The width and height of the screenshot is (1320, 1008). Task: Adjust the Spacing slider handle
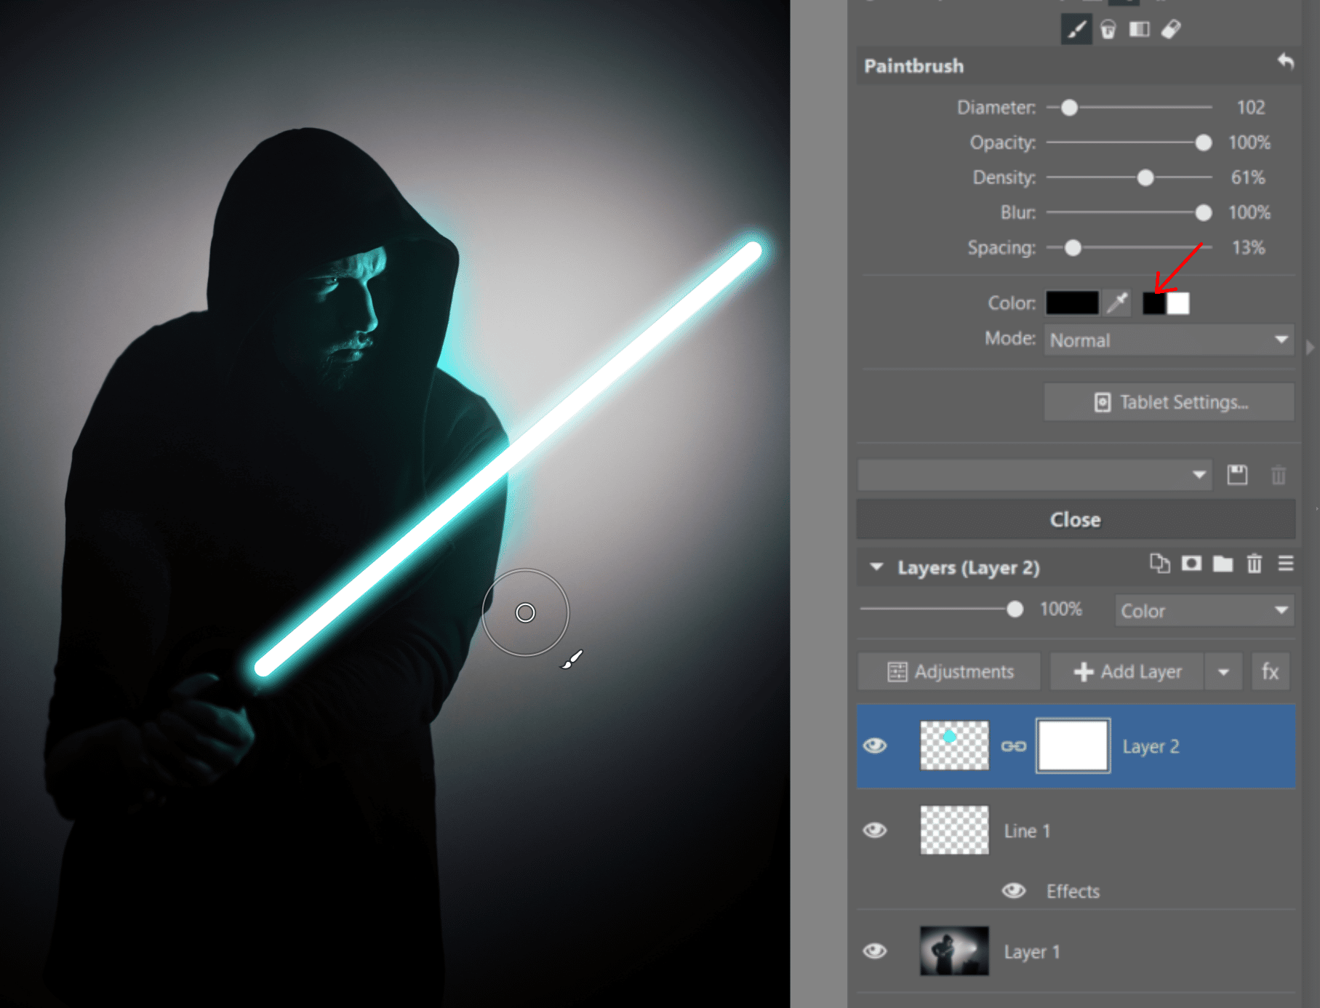1073,248
